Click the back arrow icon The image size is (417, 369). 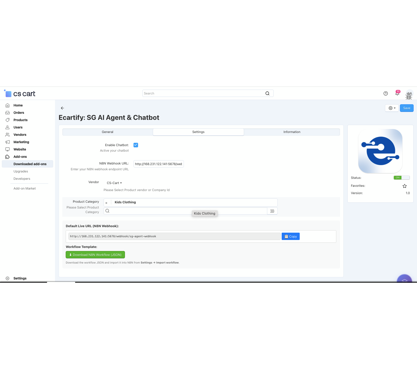pos(62,108)
